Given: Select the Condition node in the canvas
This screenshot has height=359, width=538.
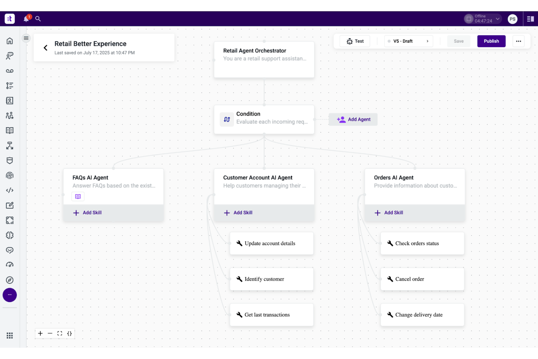Looking at the screenshot, I should [x=264, y=119].
